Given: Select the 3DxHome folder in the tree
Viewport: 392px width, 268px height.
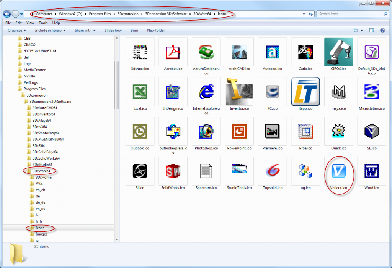Looking at the screenshot, I should point(43,177).
